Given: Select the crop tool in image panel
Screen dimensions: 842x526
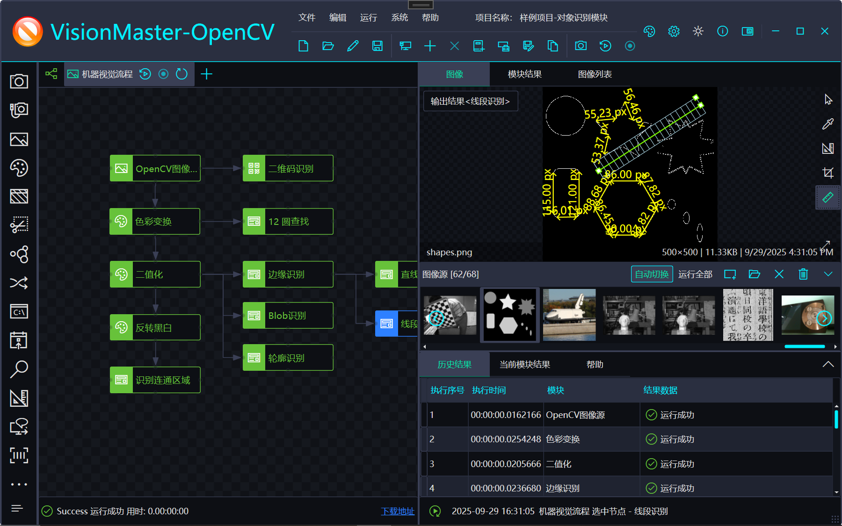Looking at the screenshot, I should (828, 173).
